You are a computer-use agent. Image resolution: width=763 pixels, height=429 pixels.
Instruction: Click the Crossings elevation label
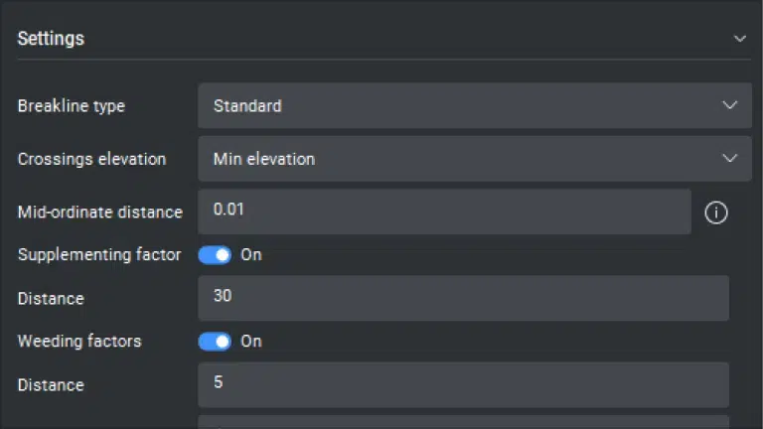tap(91, 159)
